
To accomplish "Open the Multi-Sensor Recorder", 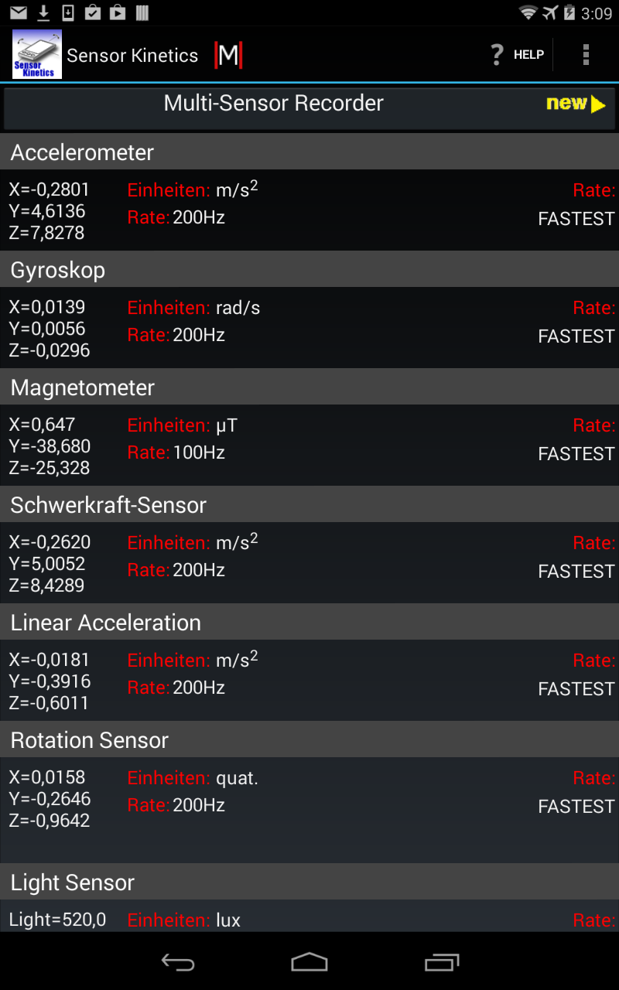I will (x=274, y=103).
